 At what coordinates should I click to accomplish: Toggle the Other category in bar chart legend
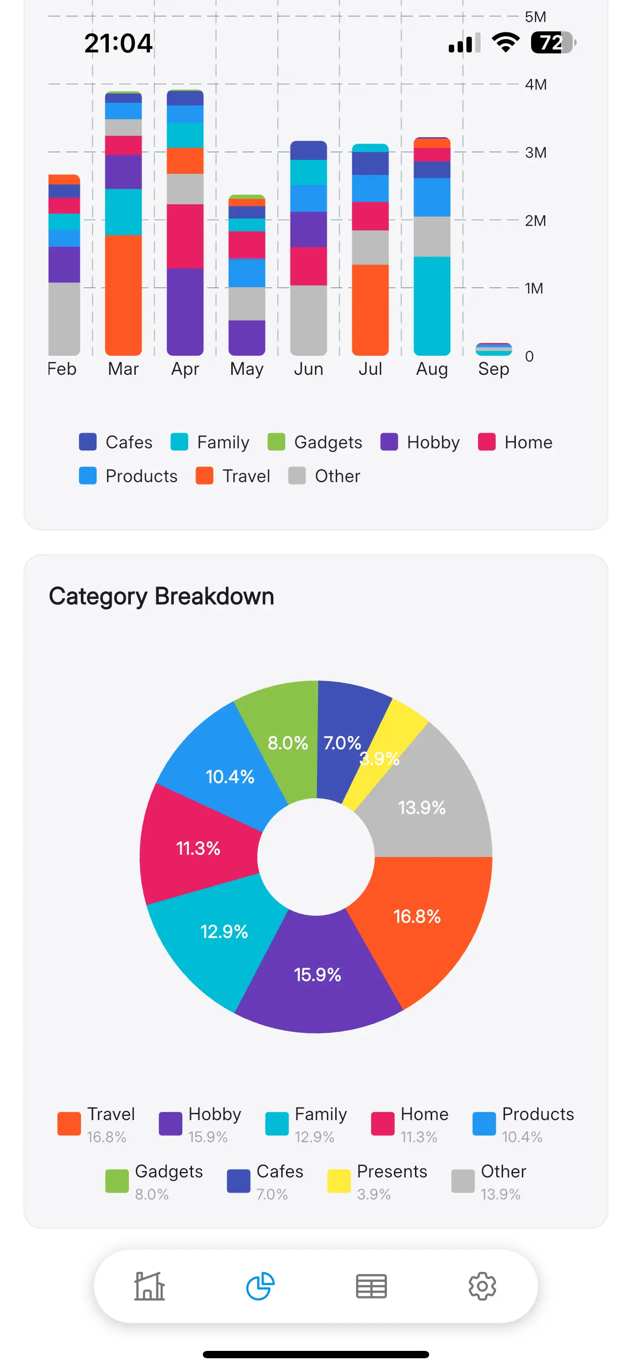[324, 476]
